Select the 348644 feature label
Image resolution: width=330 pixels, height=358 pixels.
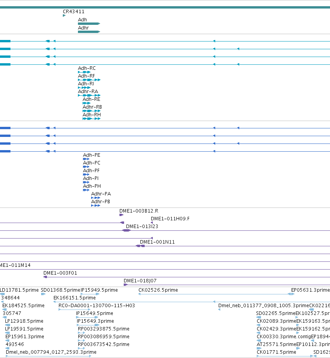10,298
